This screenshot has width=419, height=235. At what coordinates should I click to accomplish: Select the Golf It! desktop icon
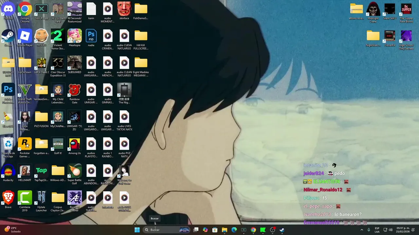tap(58, 146)
